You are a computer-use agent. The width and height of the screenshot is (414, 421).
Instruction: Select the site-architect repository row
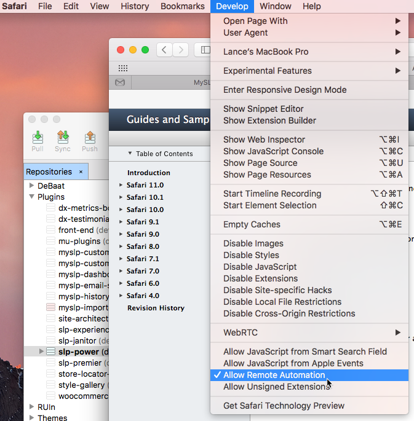(66, 318)
